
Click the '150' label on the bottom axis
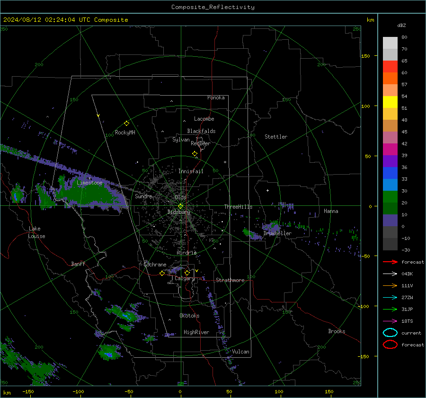[329, 391]
